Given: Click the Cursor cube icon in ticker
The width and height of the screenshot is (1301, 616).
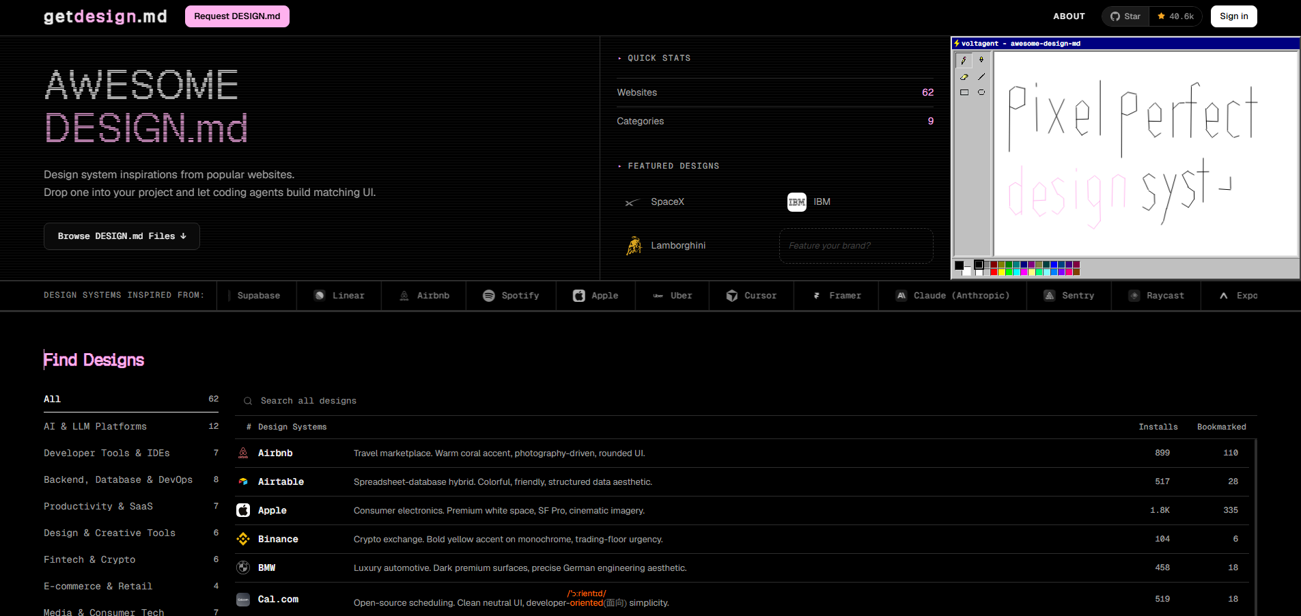Looking at the screenshot, I should (732, 296).
